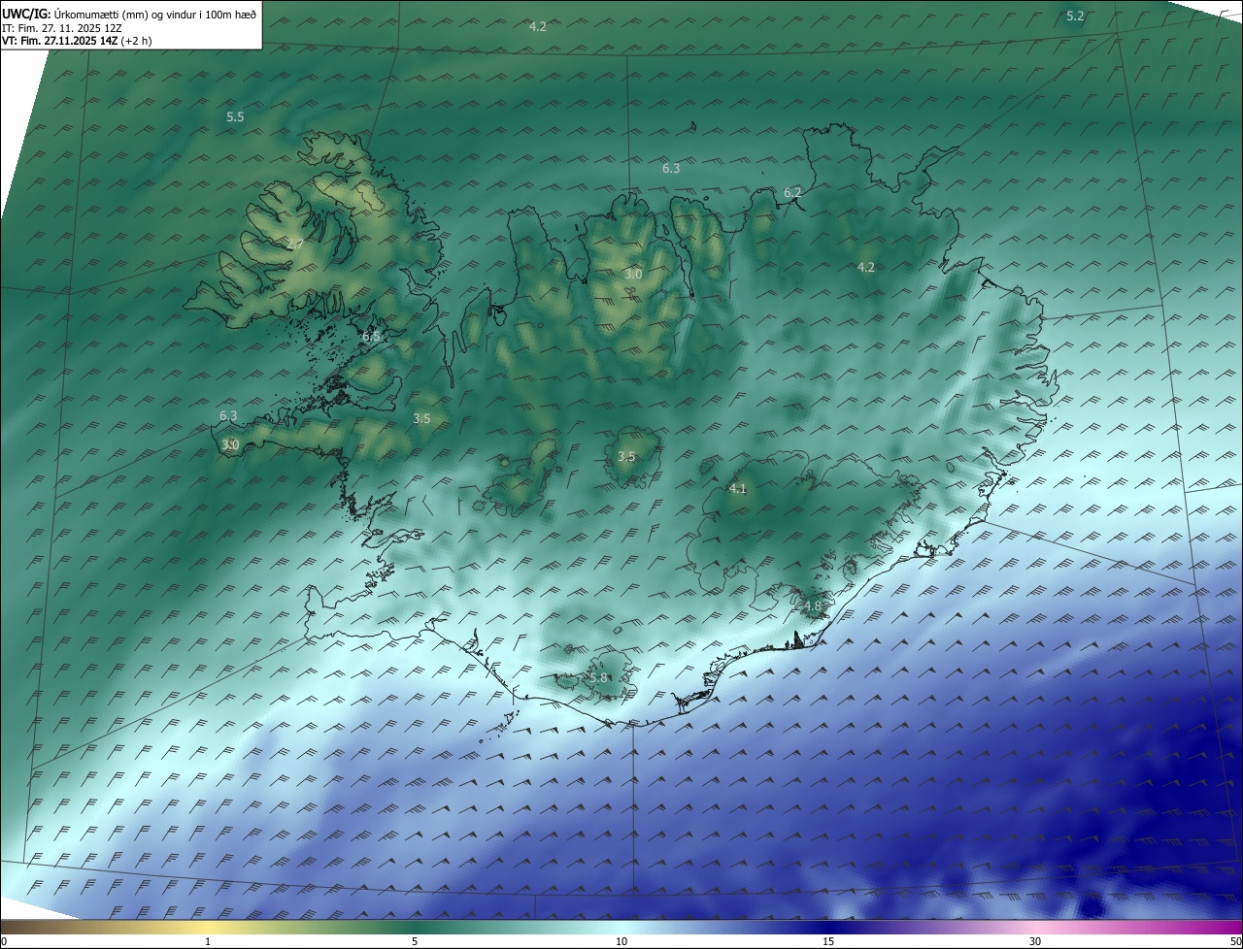Screen dimensions: 1243x949
Task: Click the 0 tick on the color scale
Action: coord(4,941)
